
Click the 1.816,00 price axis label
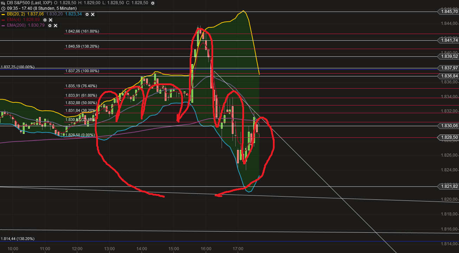[x=449, y=229]
